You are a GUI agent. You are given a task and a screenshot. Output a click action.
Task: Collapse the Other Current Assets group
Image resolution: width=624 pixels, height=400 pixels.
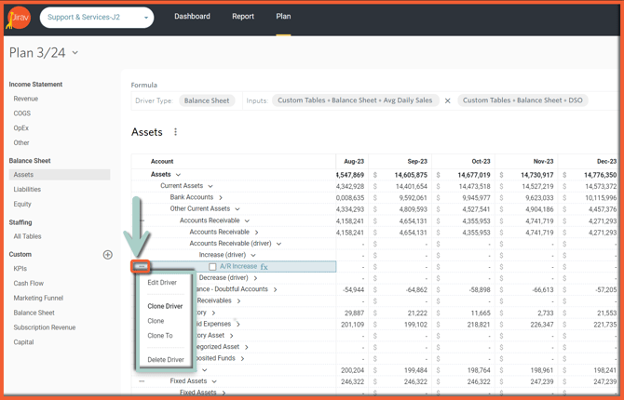[237, 209]
